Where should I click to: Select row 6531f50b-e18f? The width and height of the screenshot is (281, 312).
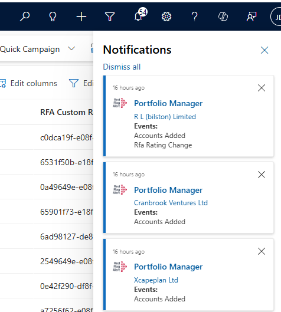67,162
